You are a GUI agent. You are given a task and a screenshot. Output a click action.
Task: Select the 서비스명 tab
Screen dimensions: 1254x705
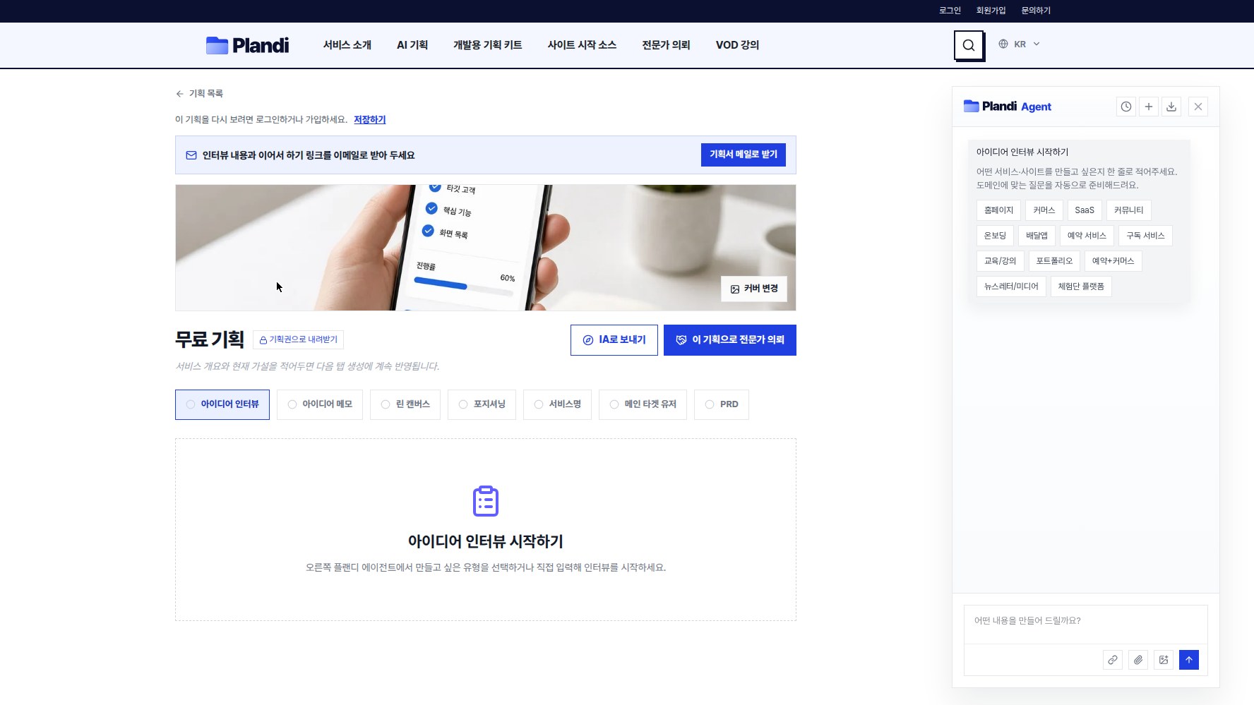tap(557, 404)
